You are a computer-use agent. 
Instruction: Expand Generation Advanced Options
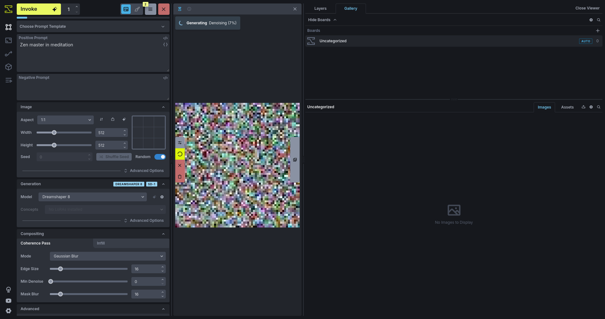coord(144,221)
